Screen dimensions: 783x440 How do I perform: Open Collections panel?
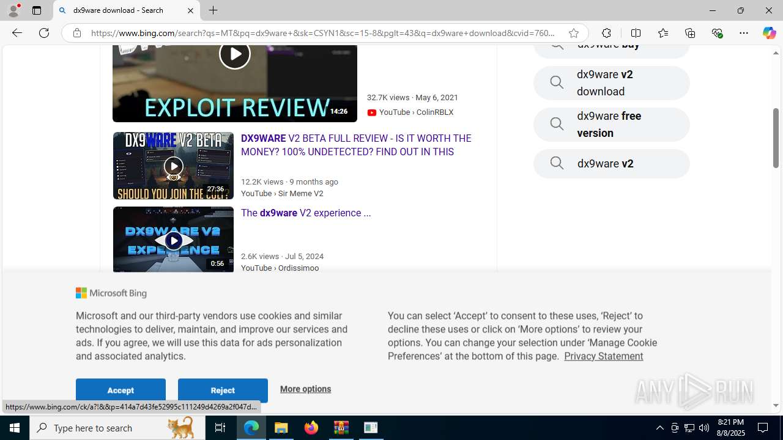[x=690, y=33]
